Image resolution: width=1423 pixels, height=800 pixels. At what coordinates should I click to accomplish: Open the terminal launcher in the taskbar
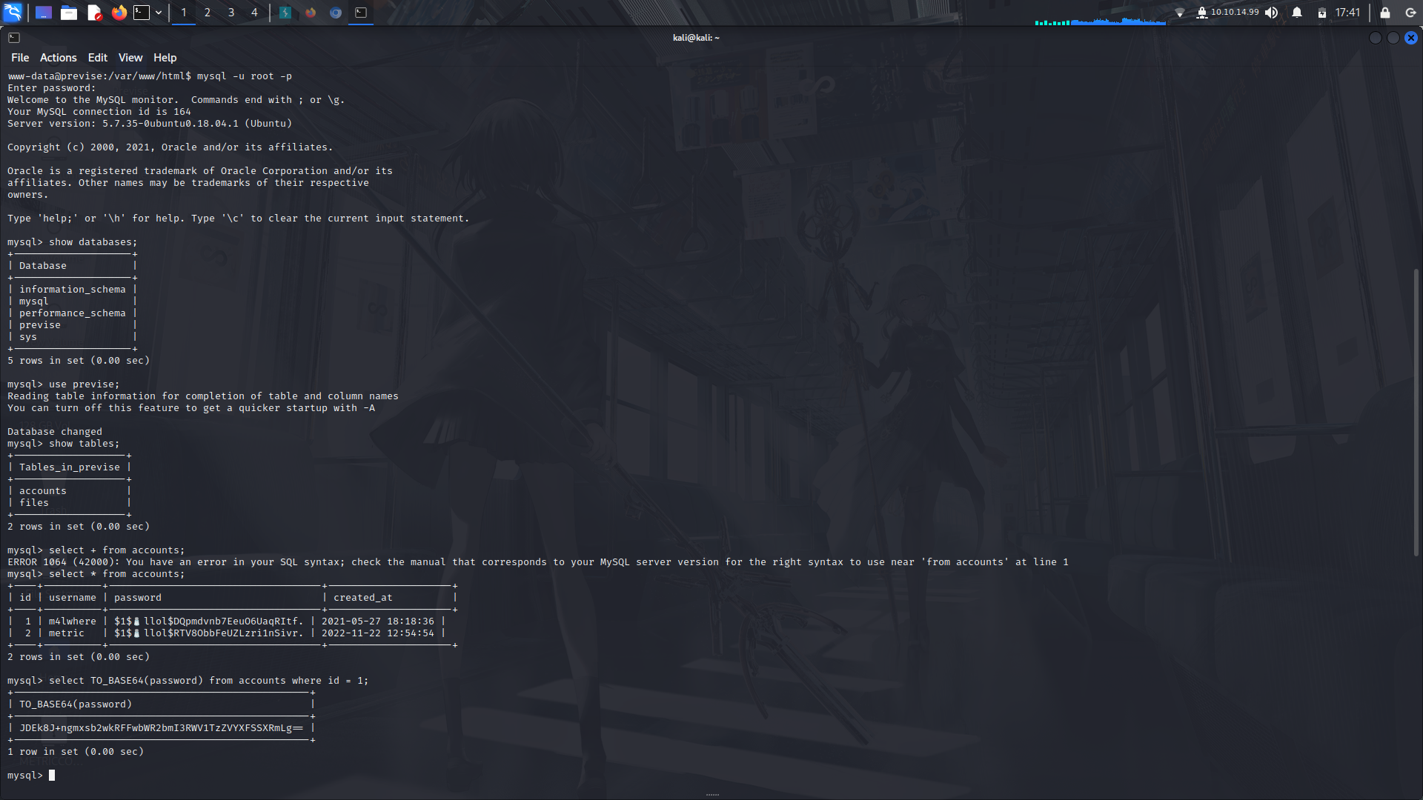[x=141, y=13]
